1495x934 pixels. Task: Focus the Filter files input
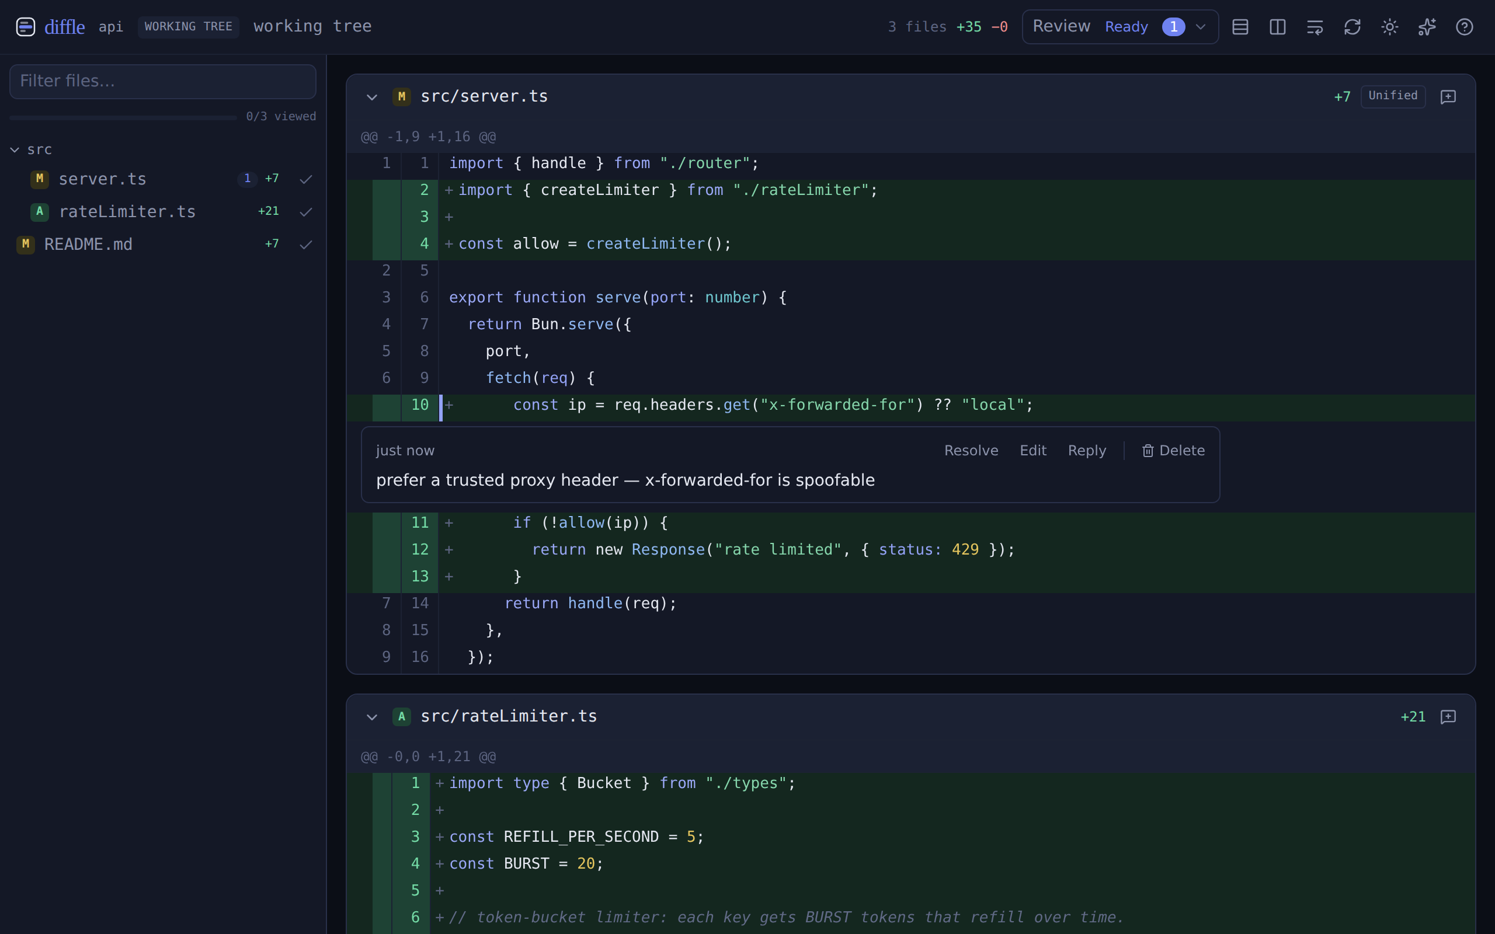(162, 81)
